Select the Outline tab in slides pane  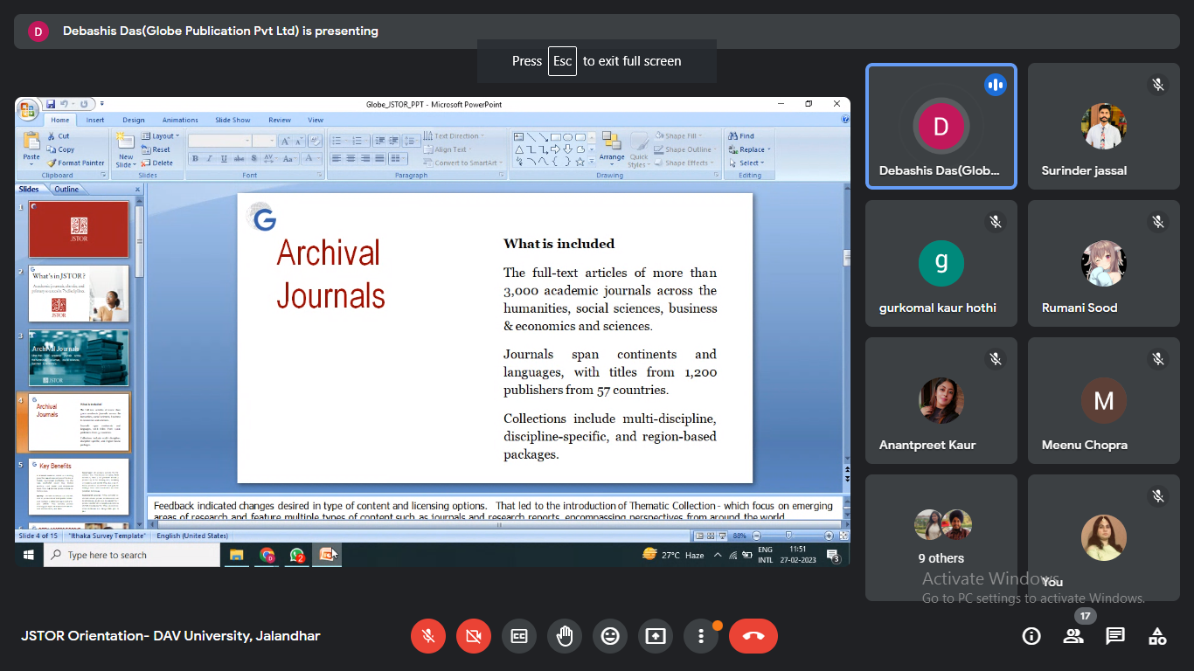coord(66,190)
